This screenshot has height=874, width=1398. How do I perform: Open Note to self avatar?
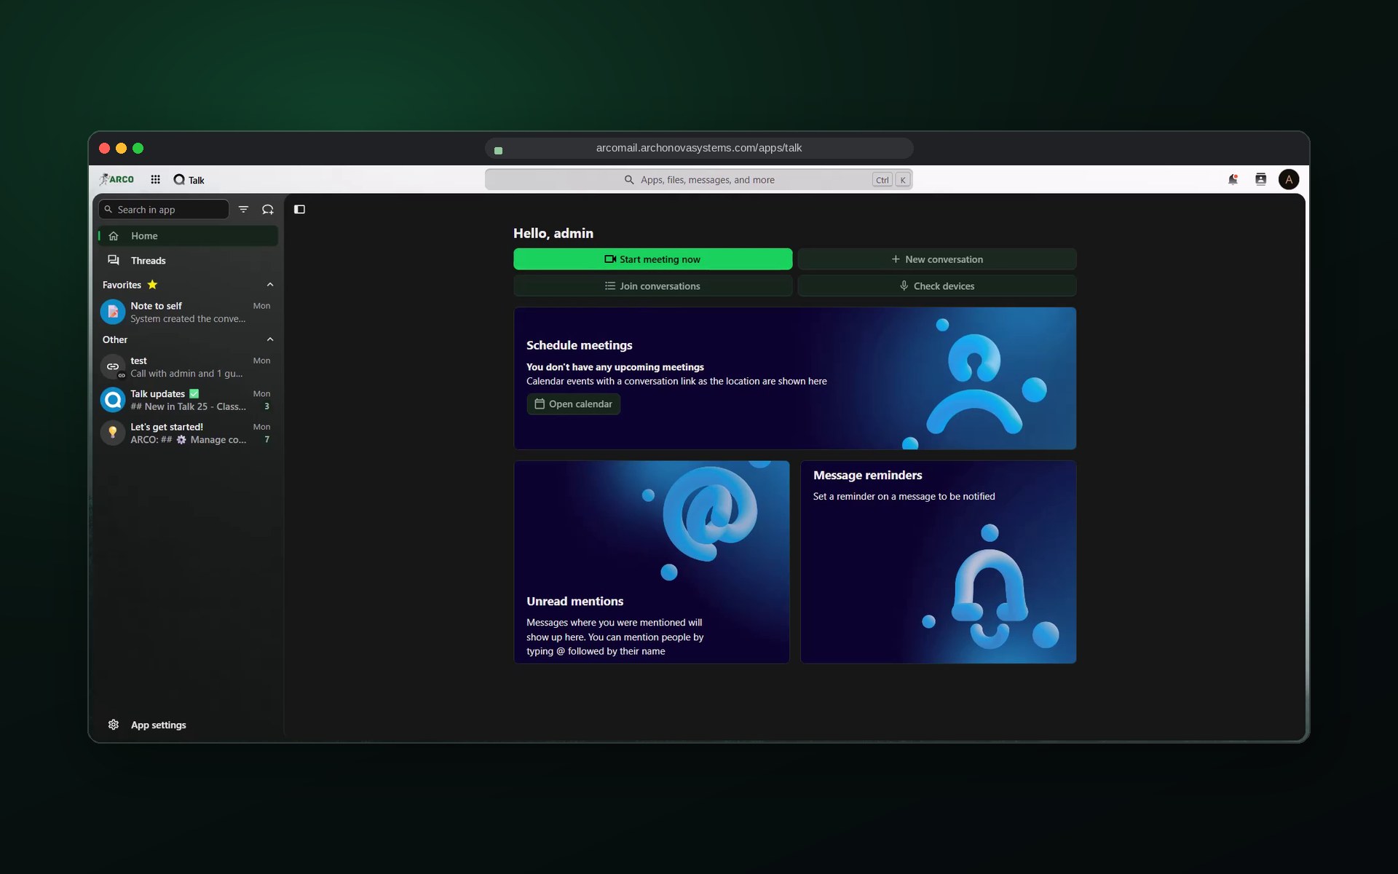pos(113,312)
